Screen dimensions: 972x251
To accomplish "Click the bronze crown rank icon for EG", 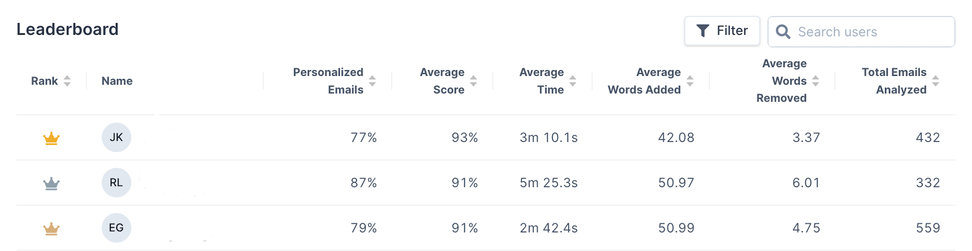I will pos(51,229).
